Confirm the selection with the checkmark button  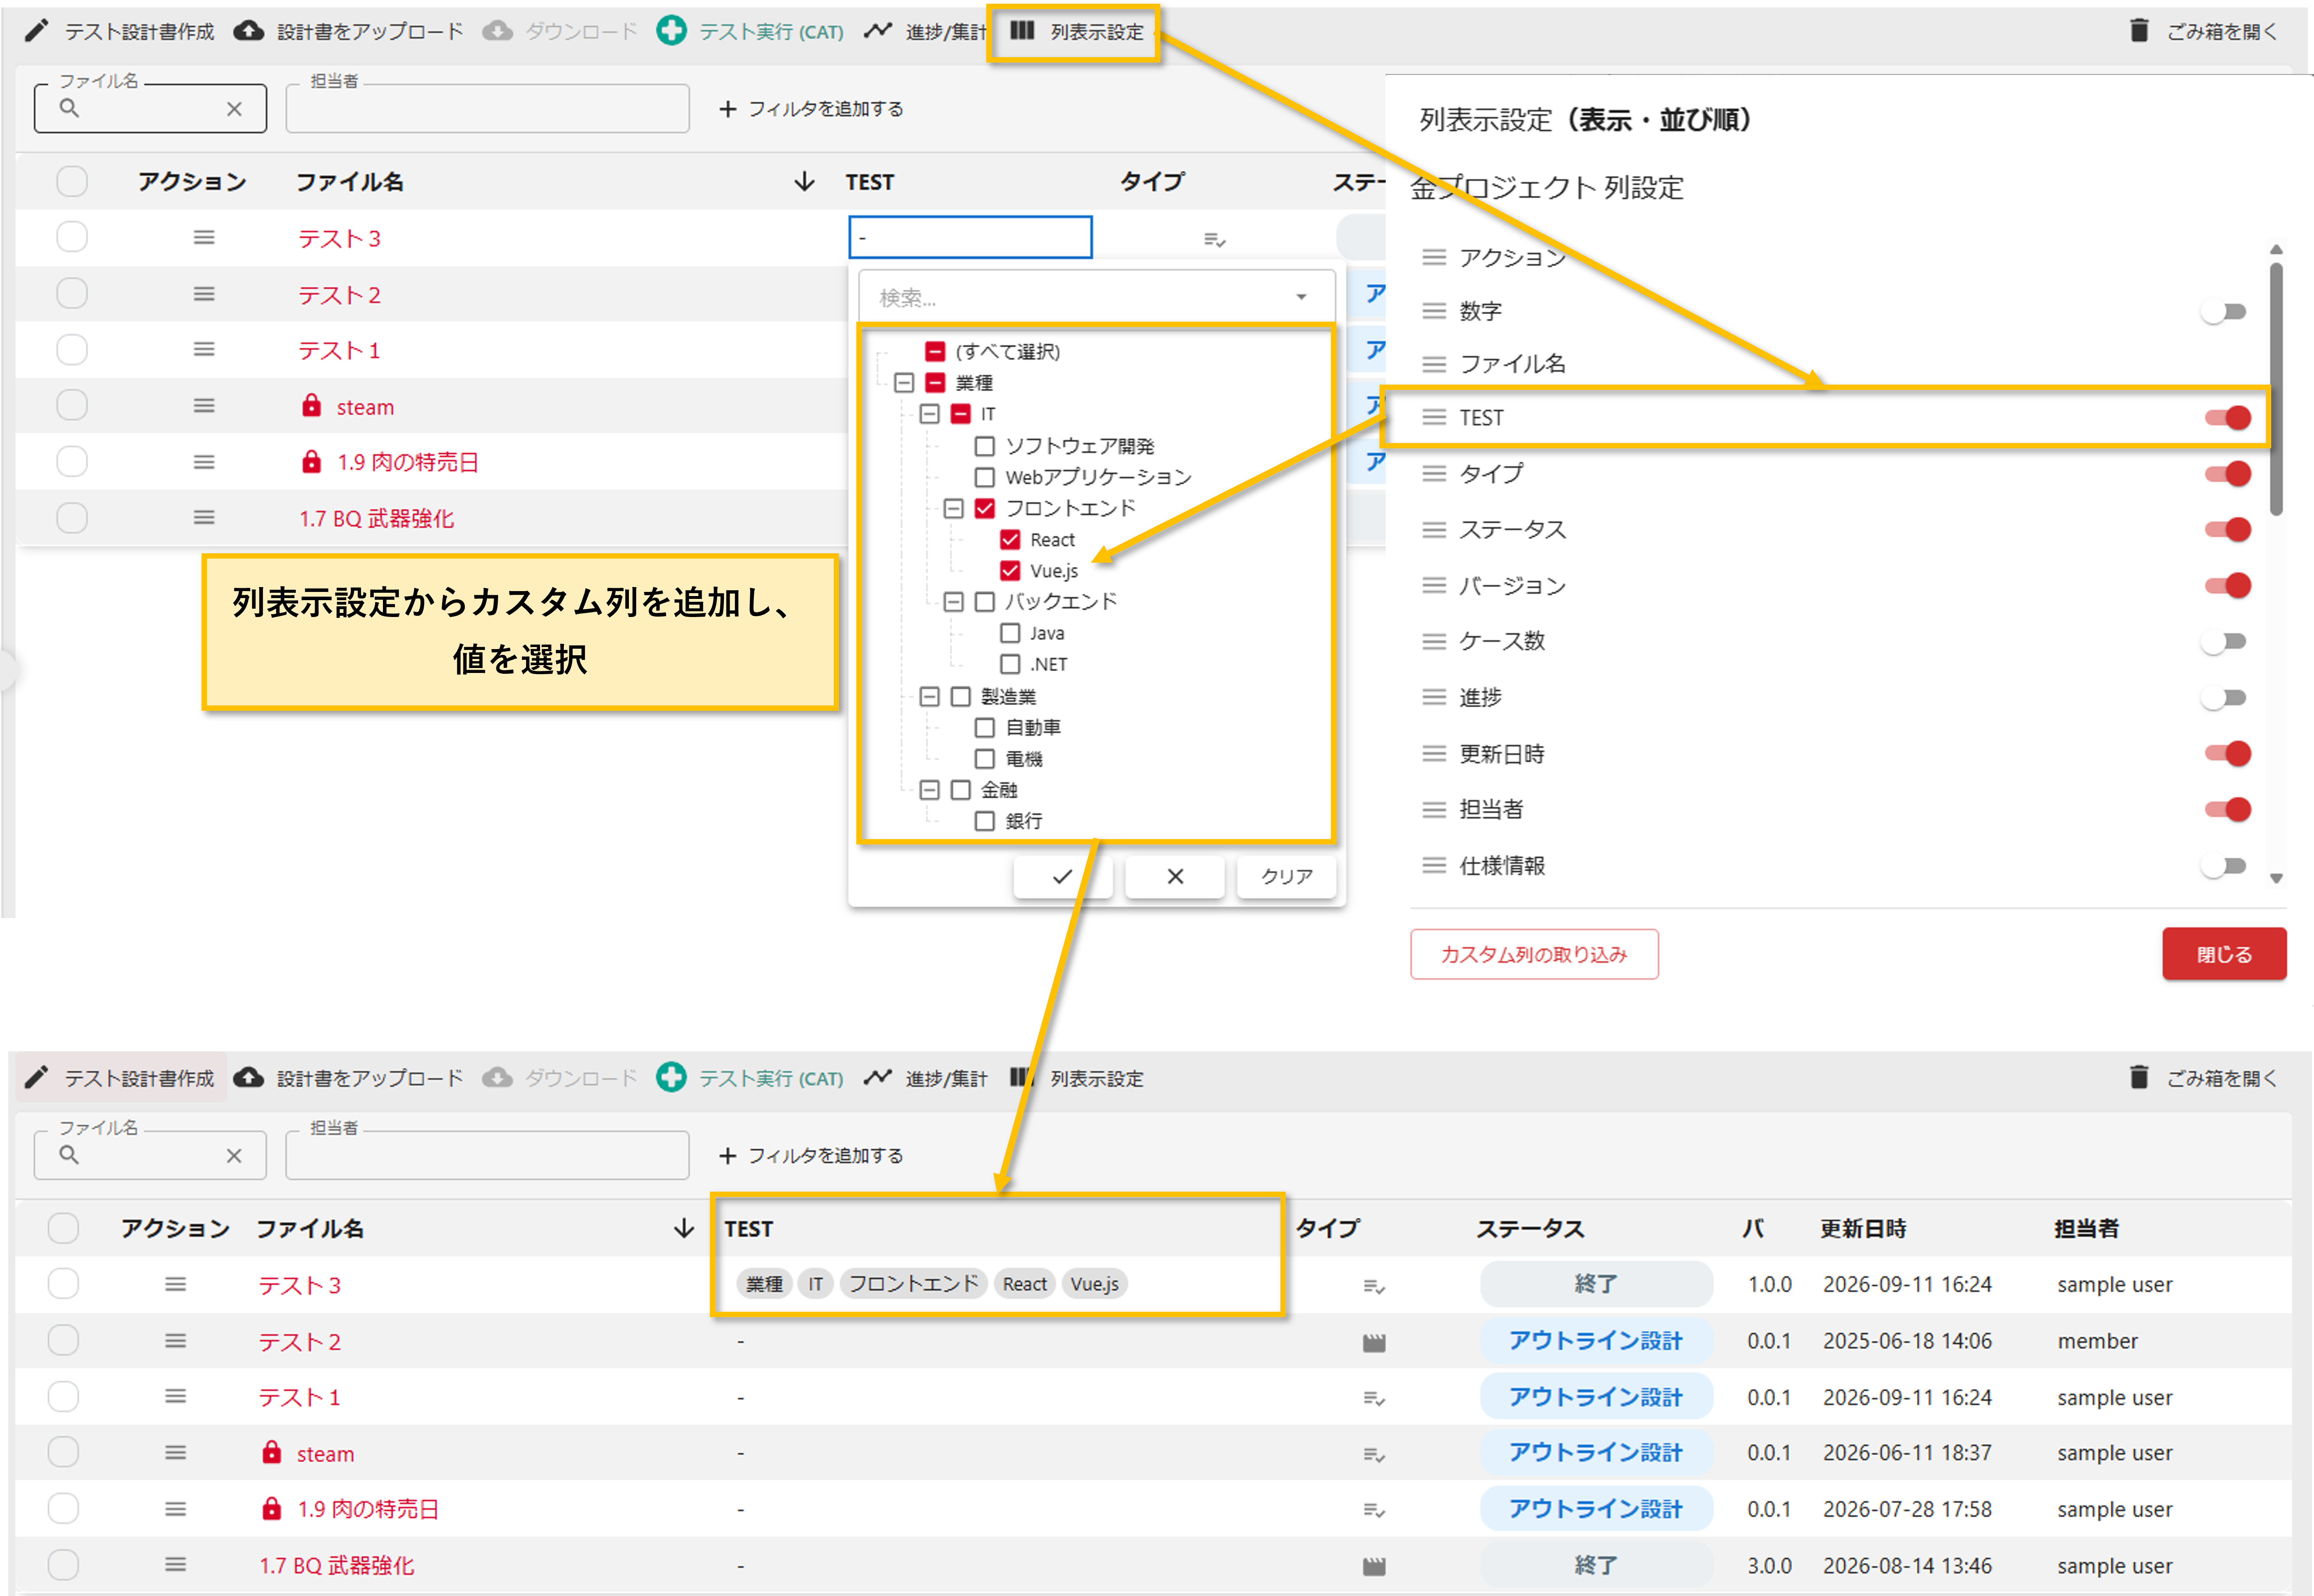(1062, 877)
